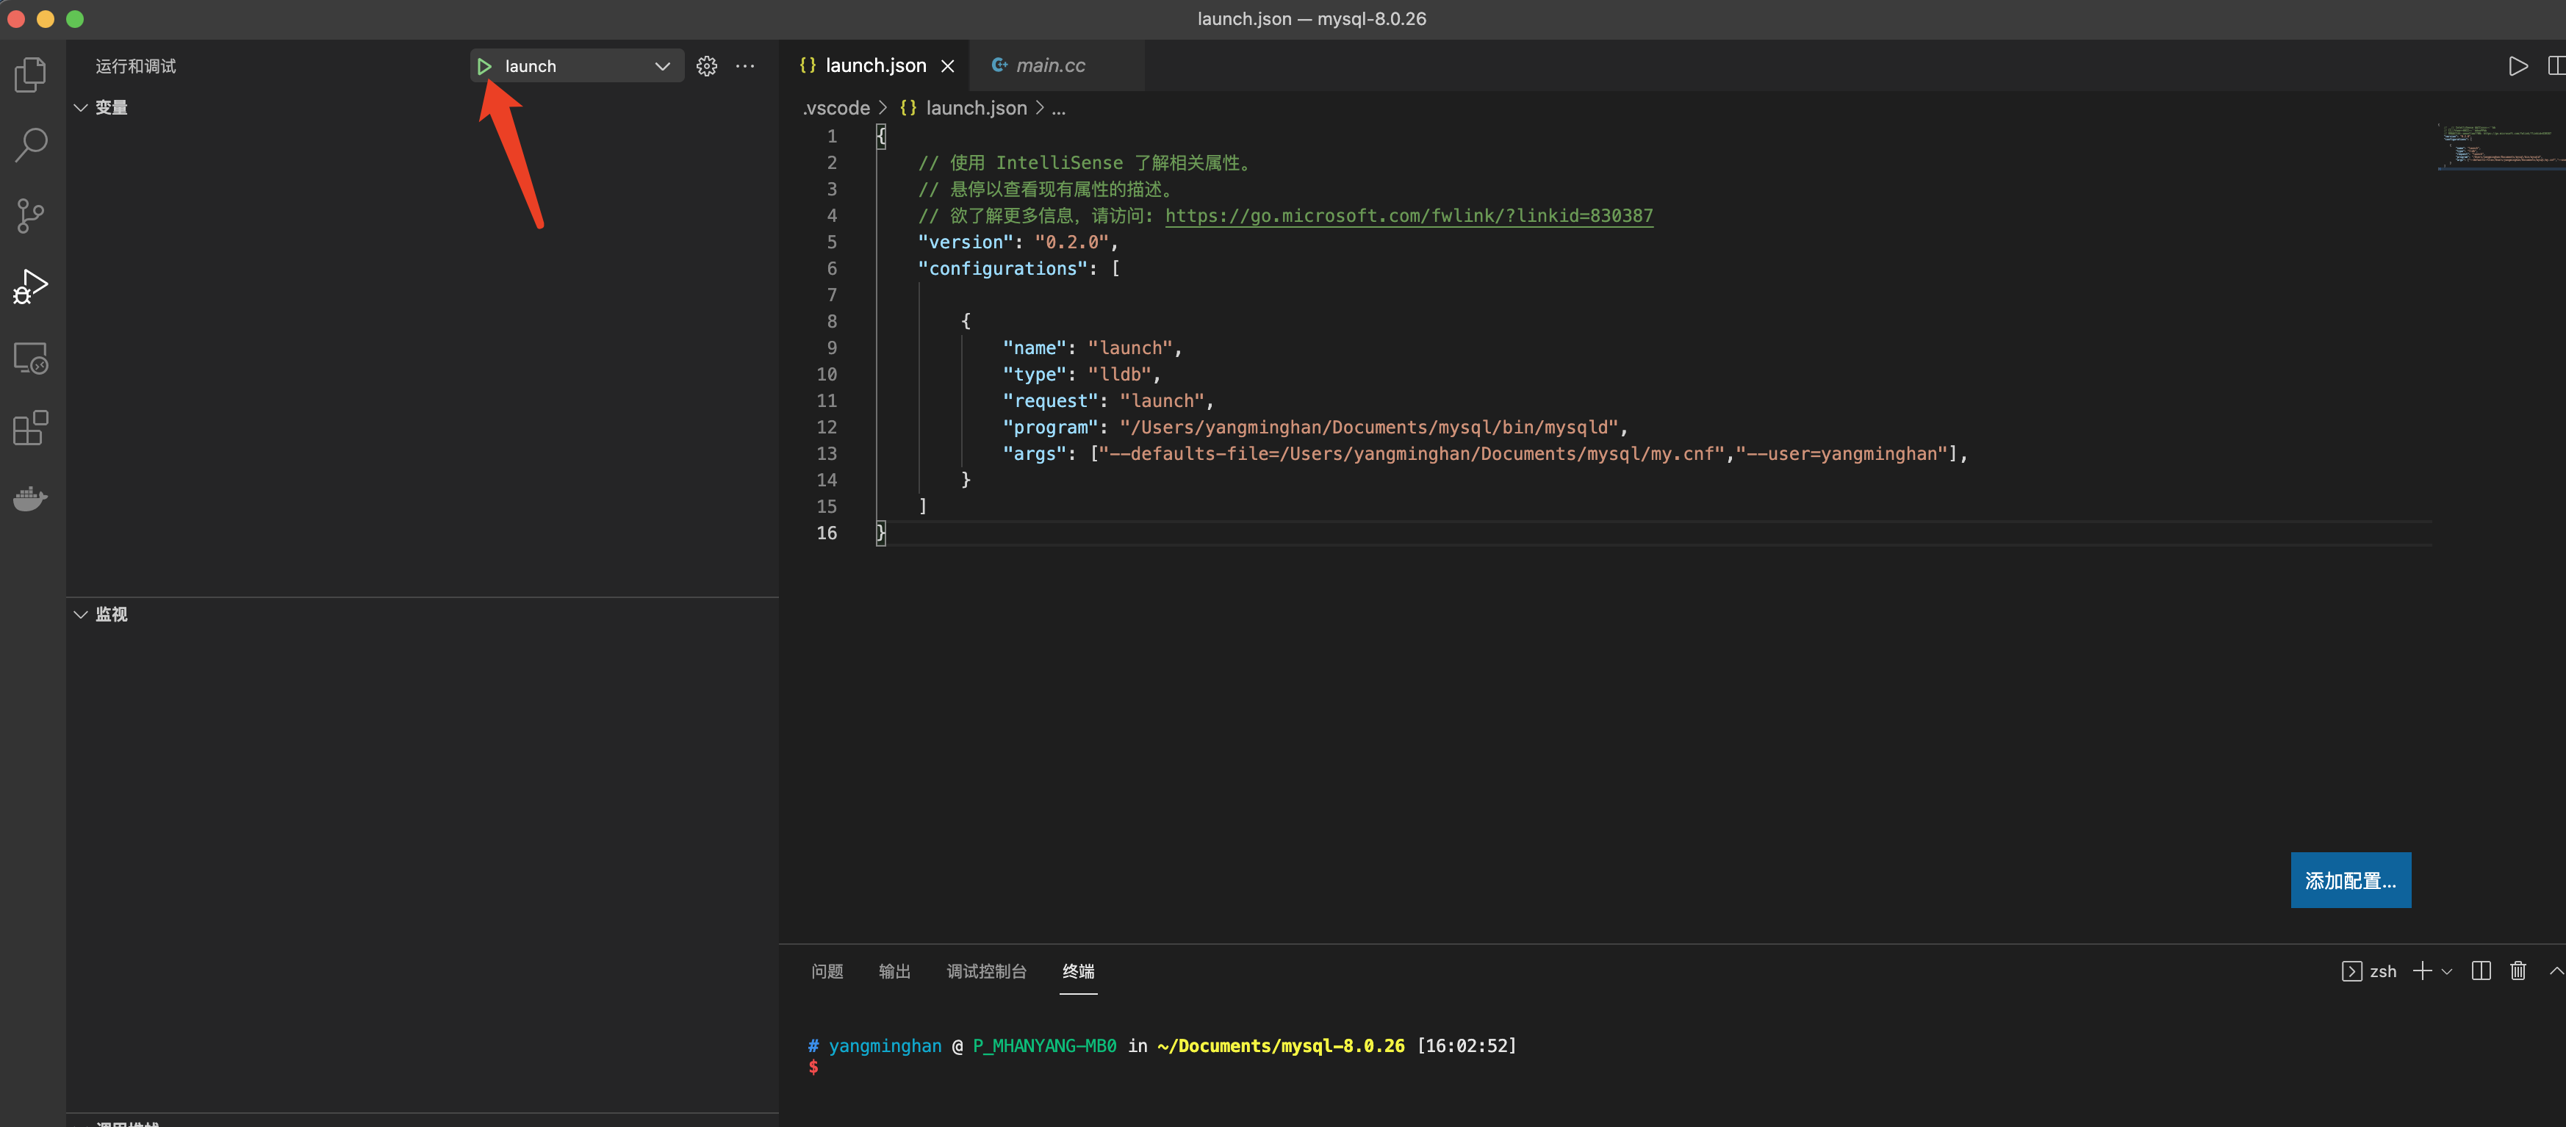Open the Search view in activity bar

click(x=31, y=145)
